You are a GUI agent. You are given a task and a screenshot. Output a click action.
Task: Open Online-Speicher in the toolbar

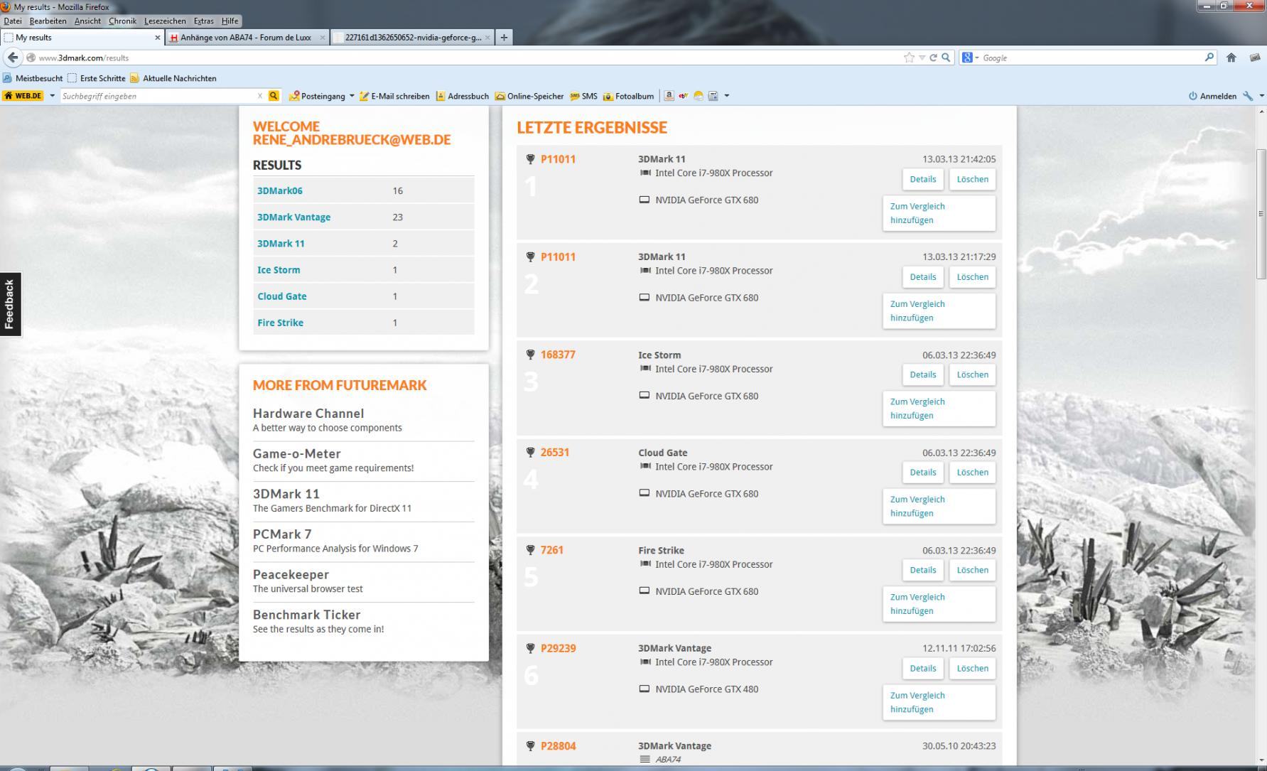[x=529, y=96]
